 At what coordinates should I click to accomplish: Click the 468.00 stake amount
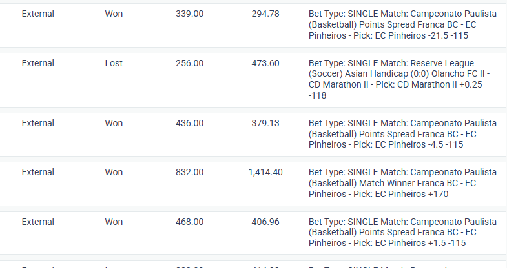[189, 222]
